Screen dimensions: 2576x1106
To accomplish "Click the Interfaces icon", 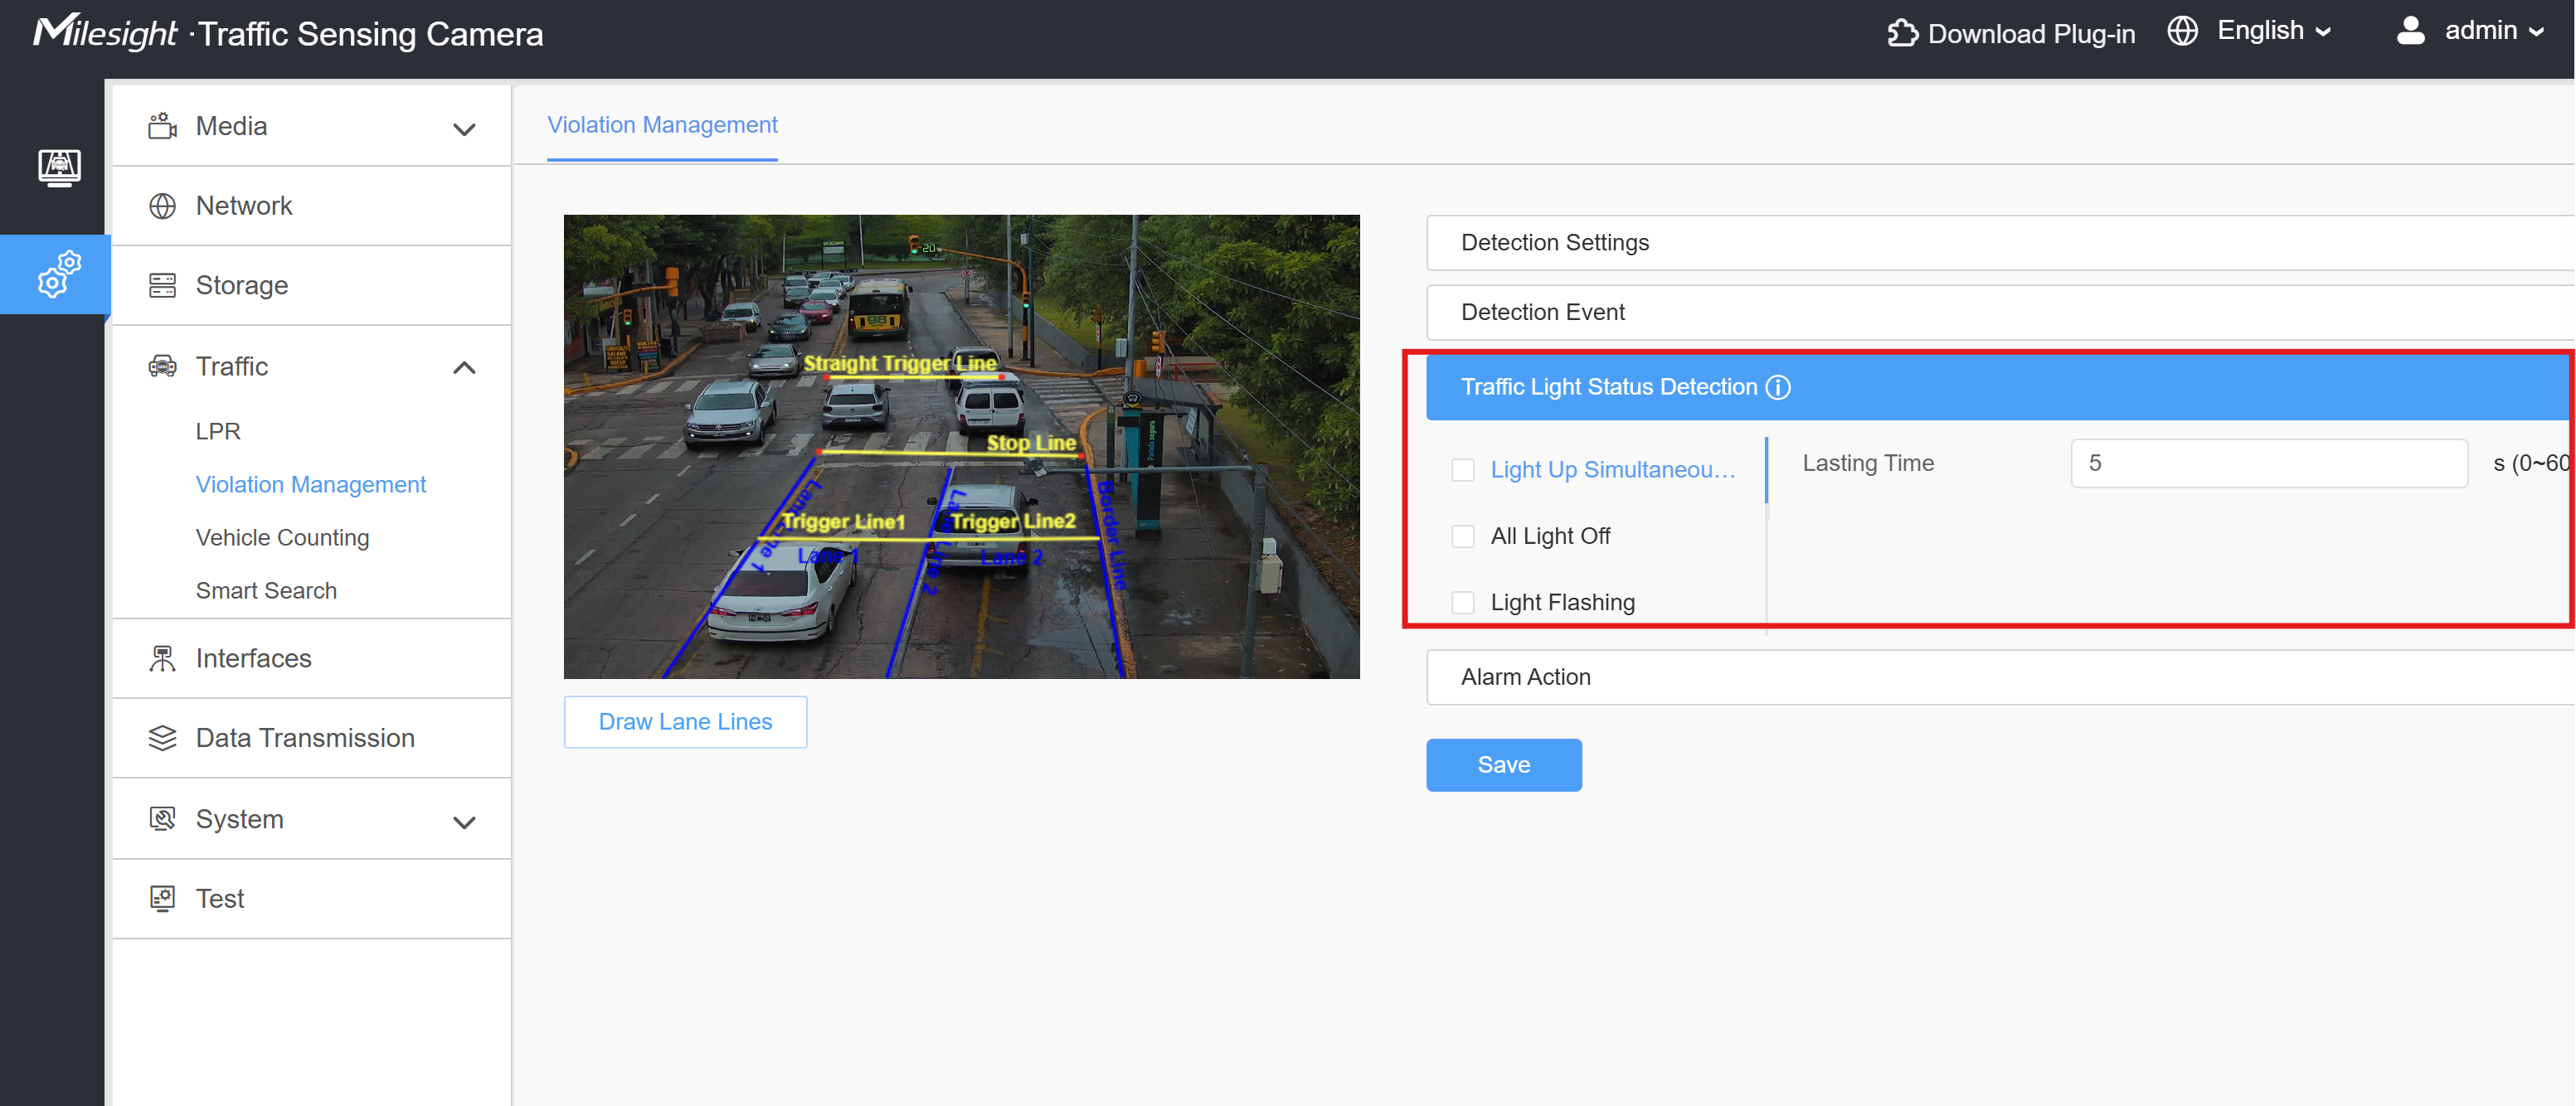I will 162,658.
